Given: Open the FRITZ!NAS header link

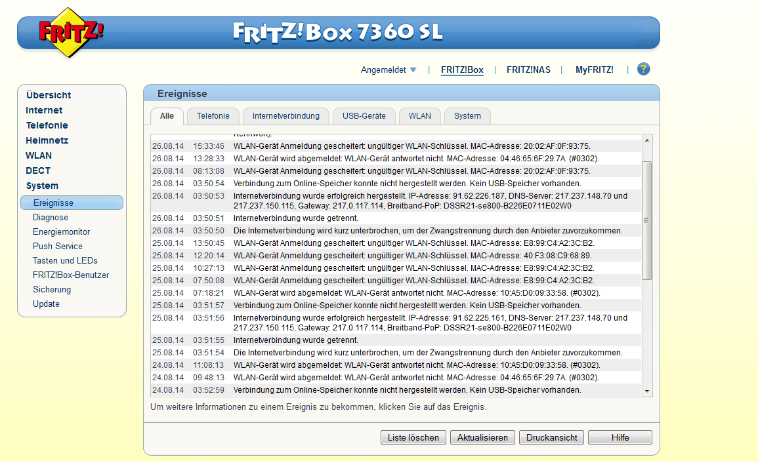Looking at the screenshot, I should (x=528, y=70).
